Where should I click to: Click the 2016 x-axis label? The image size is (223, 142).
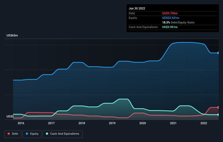[21, 123]
